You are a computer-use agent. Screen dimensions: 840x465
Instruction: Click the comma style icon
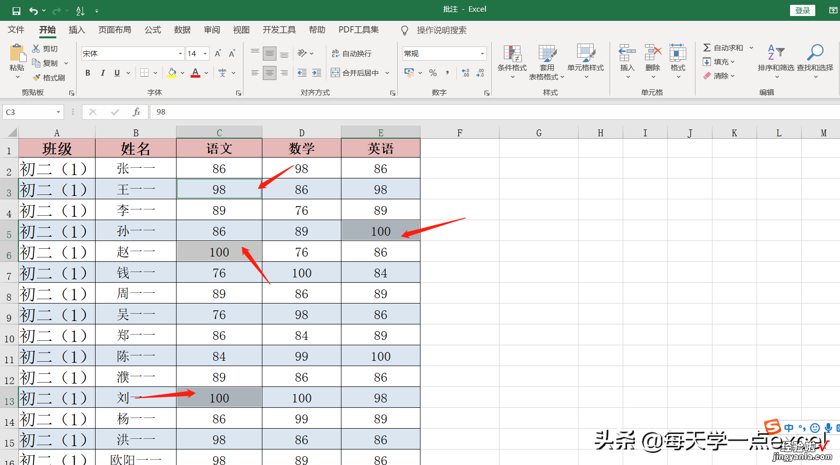click(x=447, y=73)
